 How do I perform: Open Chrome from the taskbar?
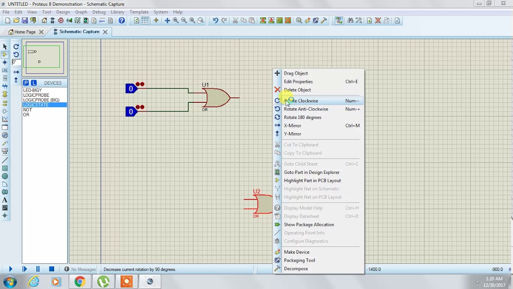point(80,282)
